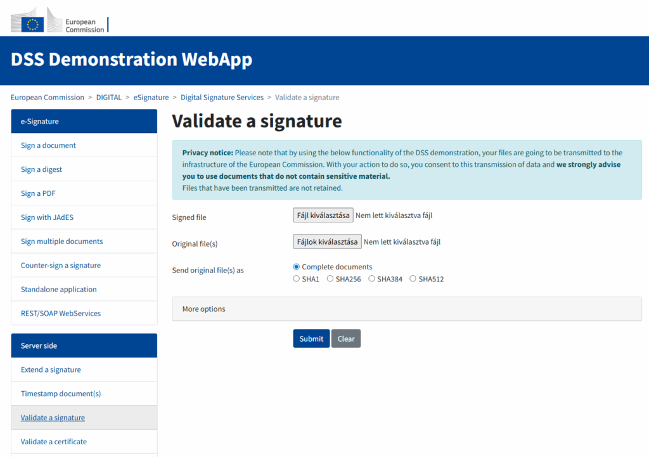
Task: Click the eSignature breadcrumb link
Action: click(x=151, y=98)
